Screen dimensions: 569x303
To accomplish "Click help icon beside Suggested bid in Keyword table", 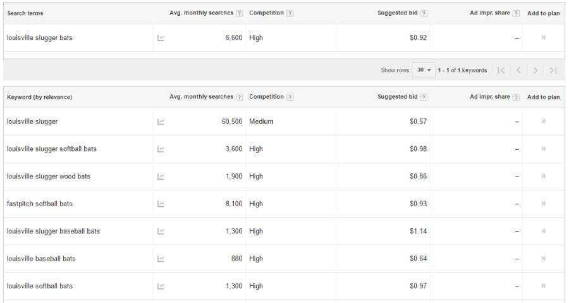I will 424,97.
